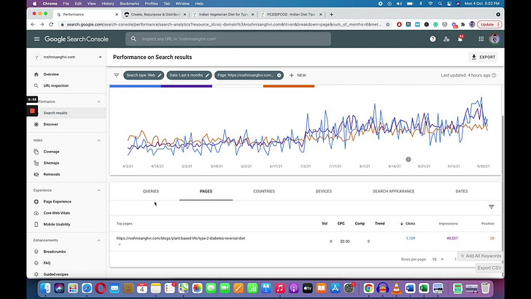Switch to PCOS/PCOD Indian Diet Tips tab
The width and height of the screenshot is (531, 299).
(x=291, y=15)
